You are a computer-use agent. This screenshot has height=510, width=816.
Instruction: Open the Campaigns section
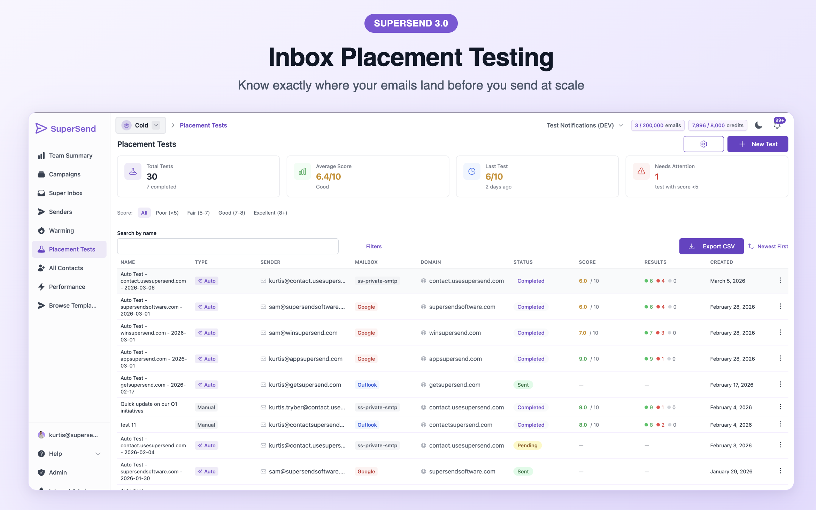(x=65, y=174)
